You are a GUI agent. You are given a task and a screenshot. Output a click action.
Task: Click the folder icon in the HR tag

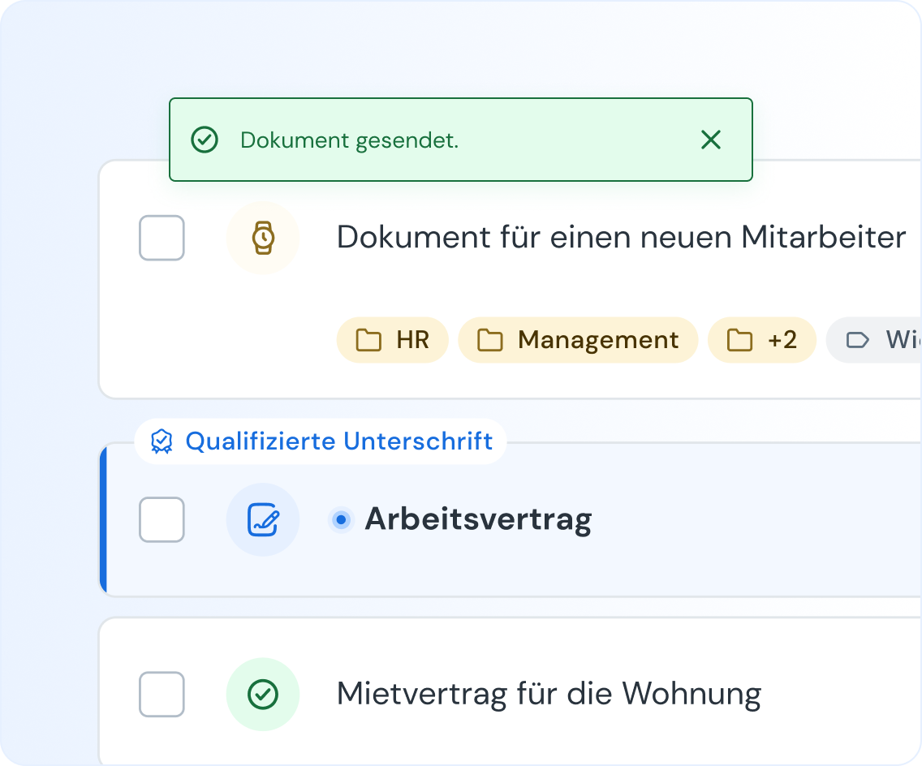click(369, 340)
